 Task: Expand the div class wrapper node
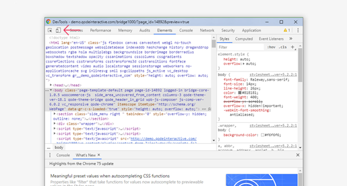[x=54, y=123]
